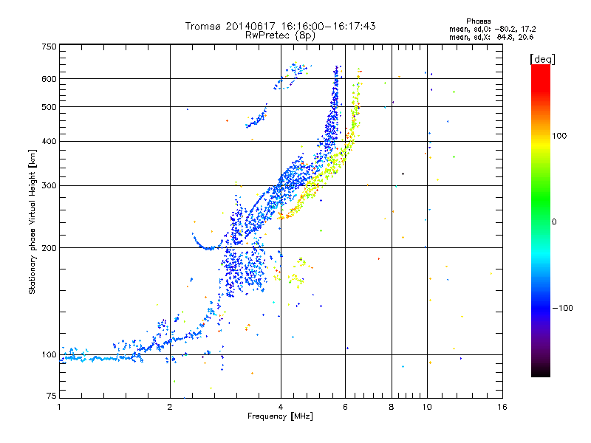Image resolution: width=591 pixels, height=443 pixels.
Task: Click the y-axis tick label '100' in km
Action: pos(49,354)
